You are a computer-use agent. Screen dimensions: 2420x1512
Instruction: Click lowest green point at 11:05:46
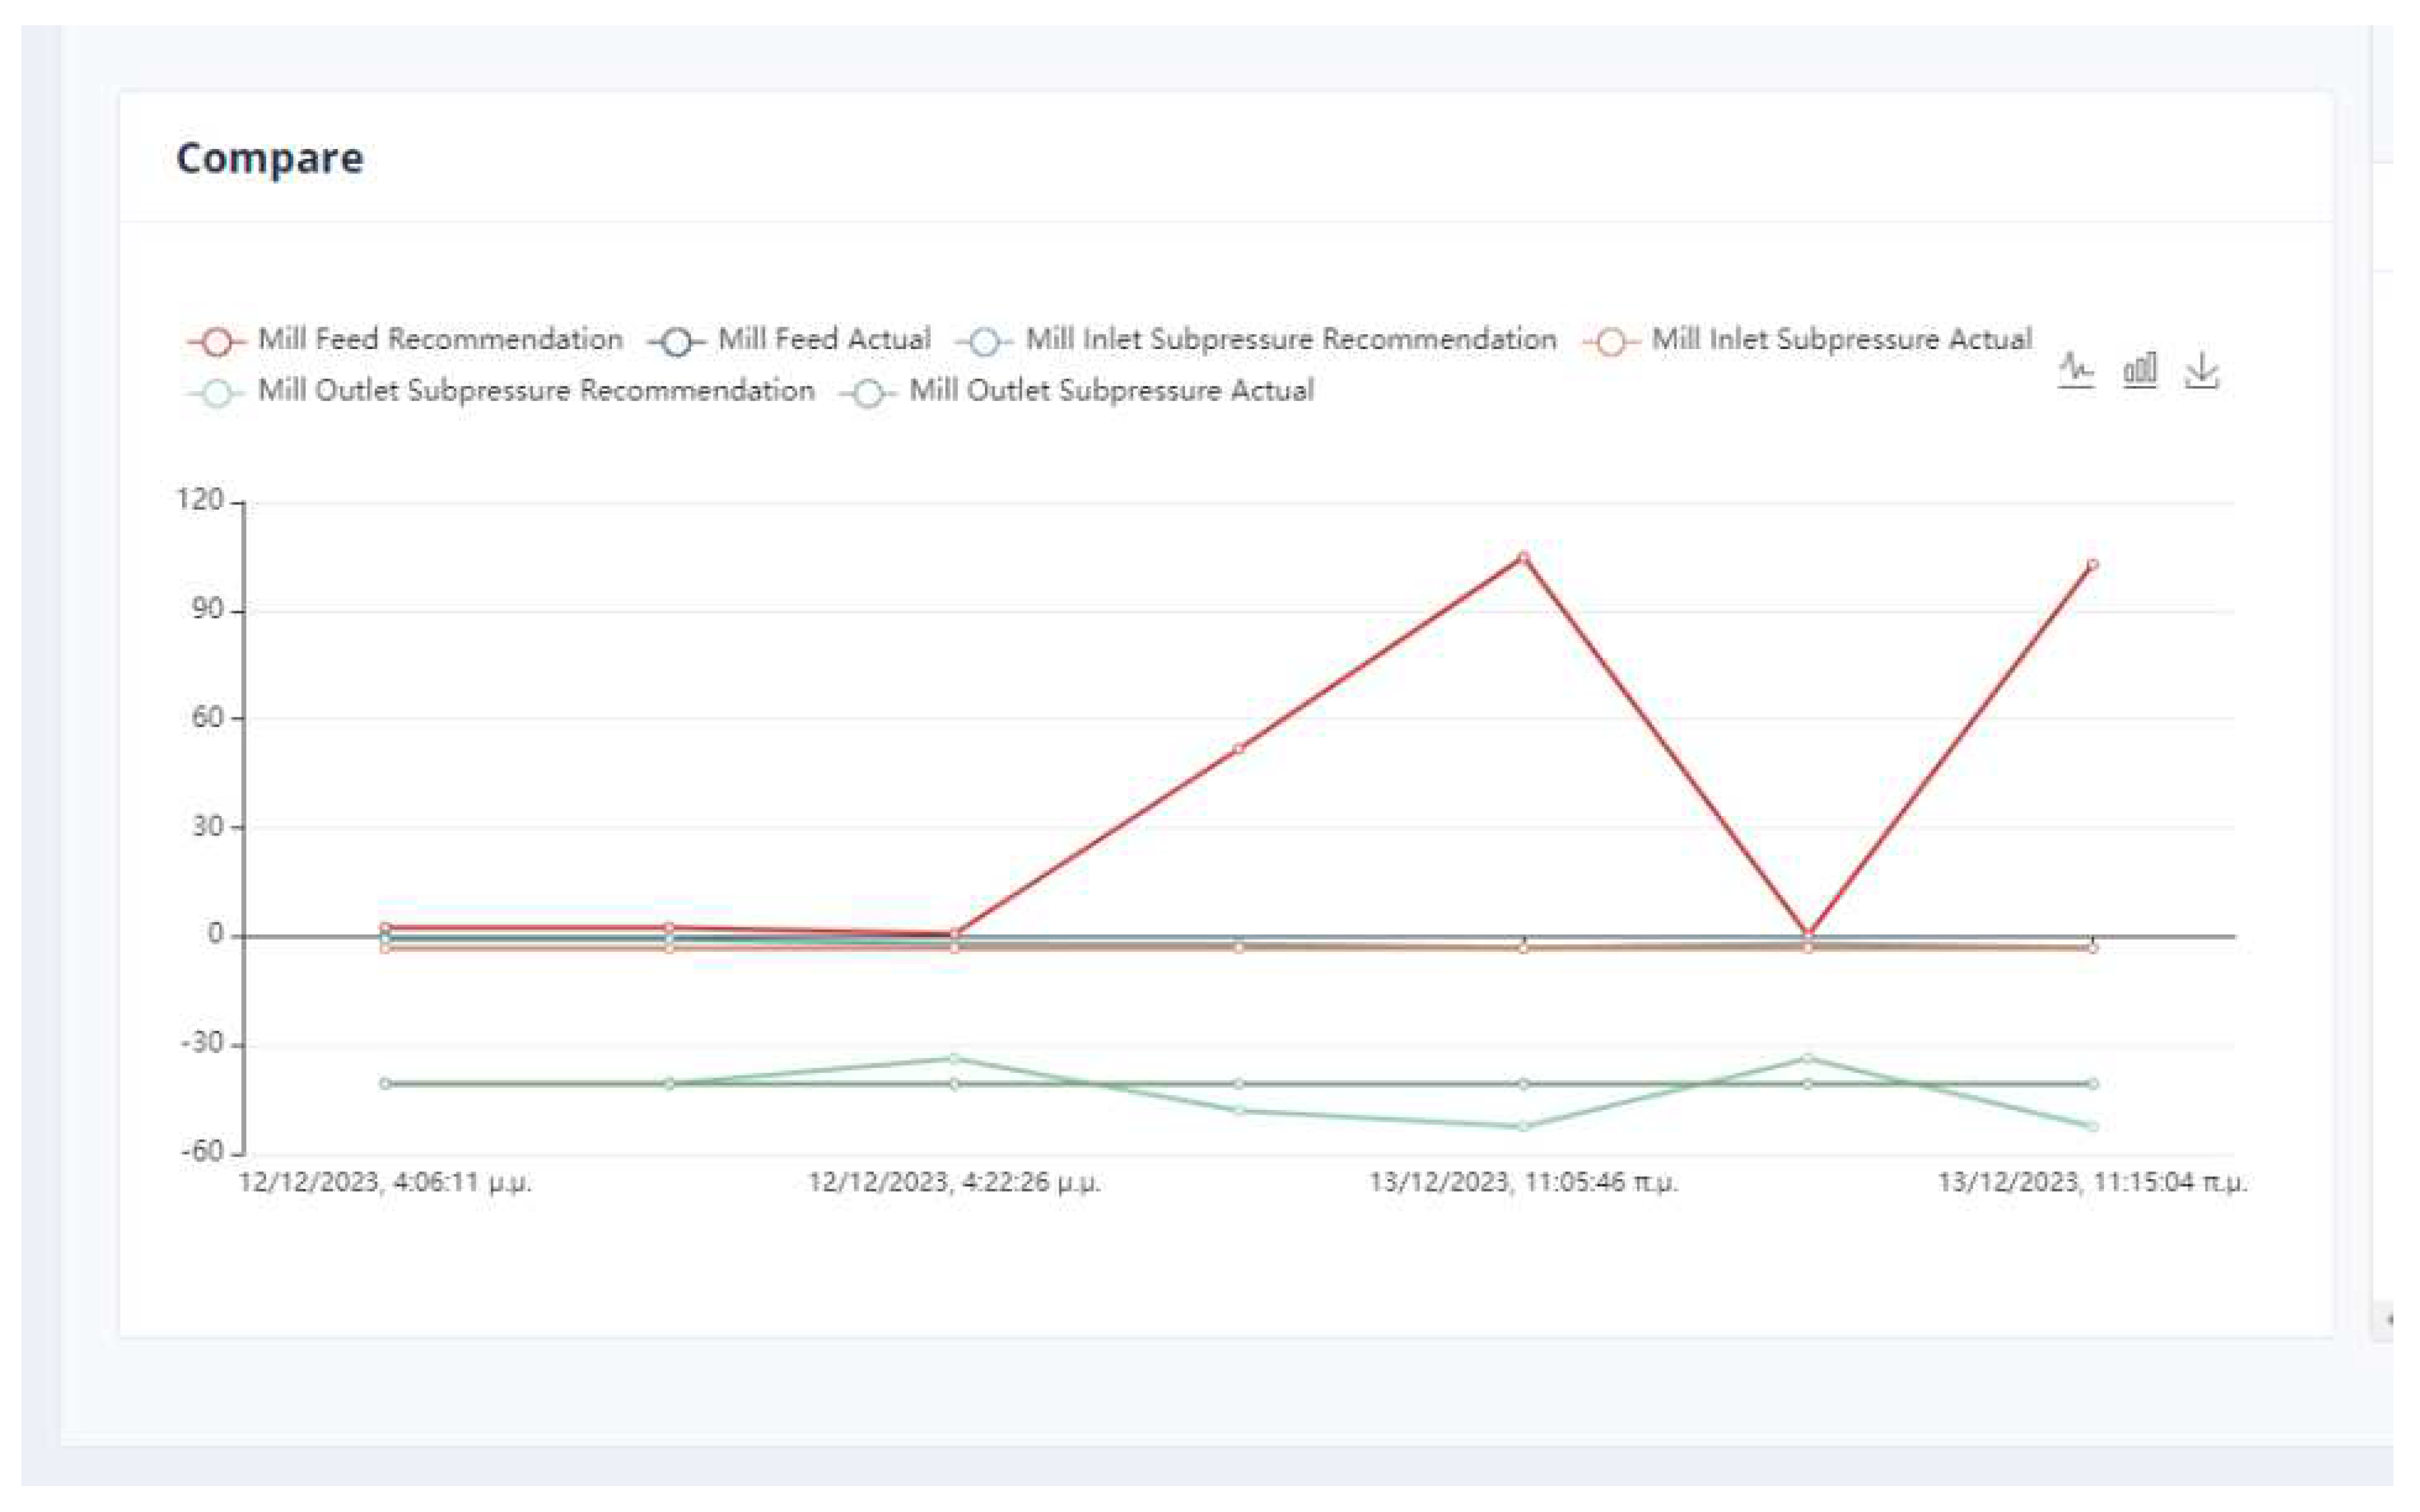(1523, 1126)
